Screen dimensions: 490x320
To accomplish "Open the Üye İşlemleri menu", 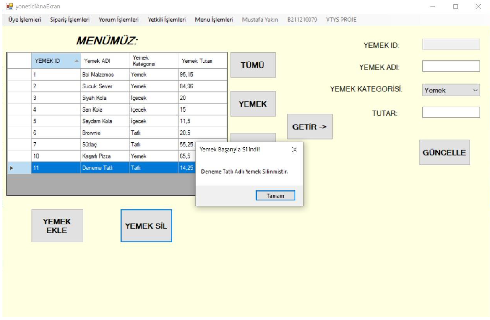I will pos(25,20).
